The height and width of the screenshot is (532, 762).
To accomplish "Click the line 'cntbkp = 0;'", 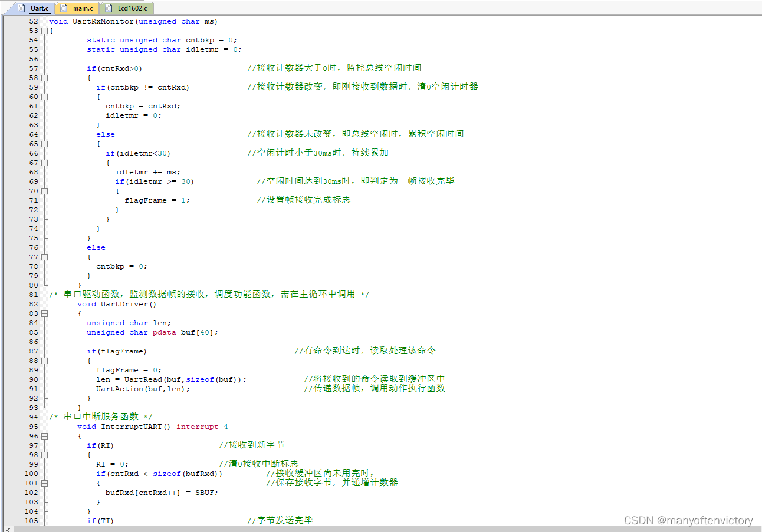I will pos(121,266).
